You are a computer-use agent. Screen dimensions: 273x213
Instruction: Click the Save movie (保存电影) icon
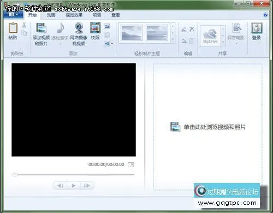[x=236, y=28]
